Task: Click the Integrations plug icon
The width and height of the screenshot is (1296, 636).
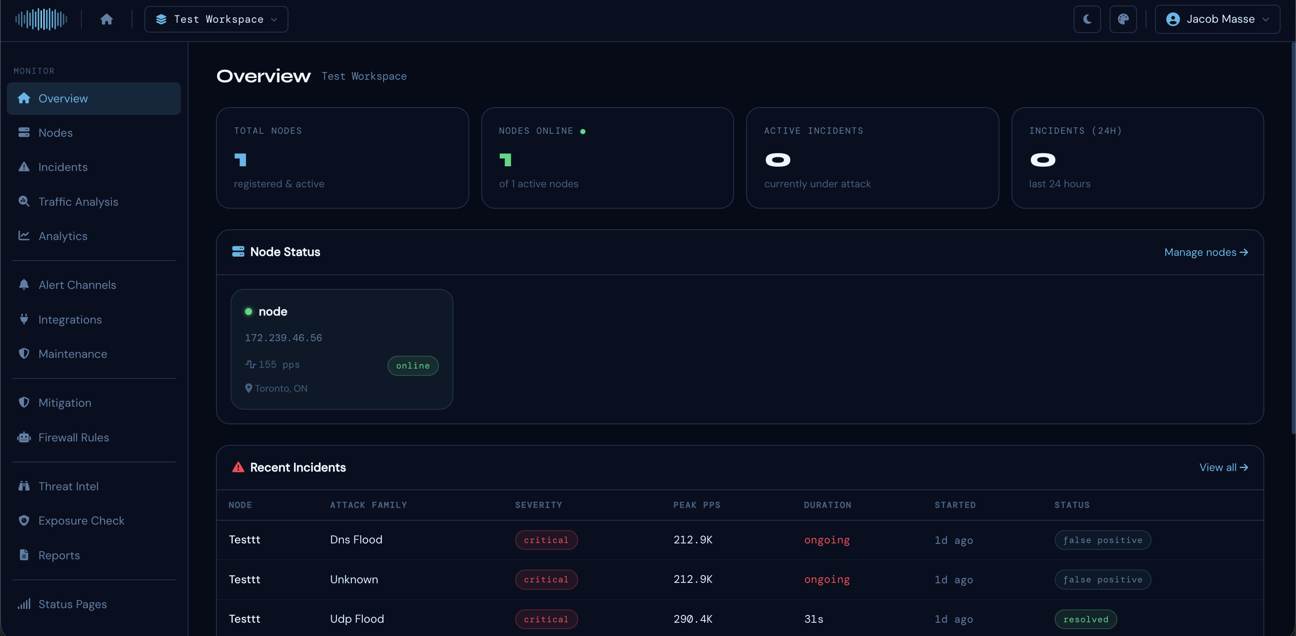Action: 24,319
